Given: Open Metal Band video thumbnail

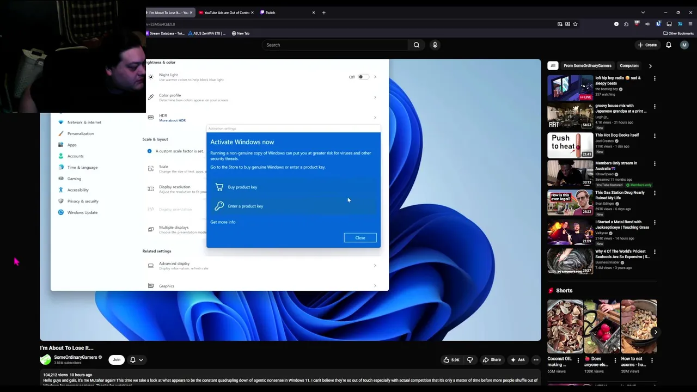Looking at the screenshot, I should pyautogui.click(x=570, y=231).
